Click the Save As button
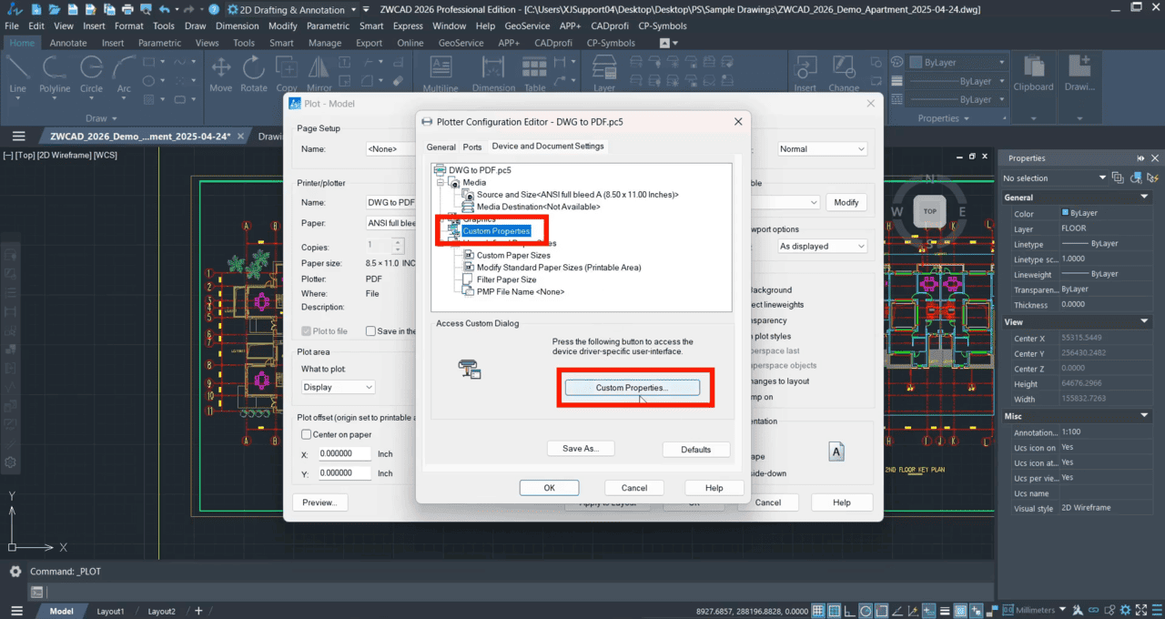This screenshot has width=1165, height=619. coord(581,448)
